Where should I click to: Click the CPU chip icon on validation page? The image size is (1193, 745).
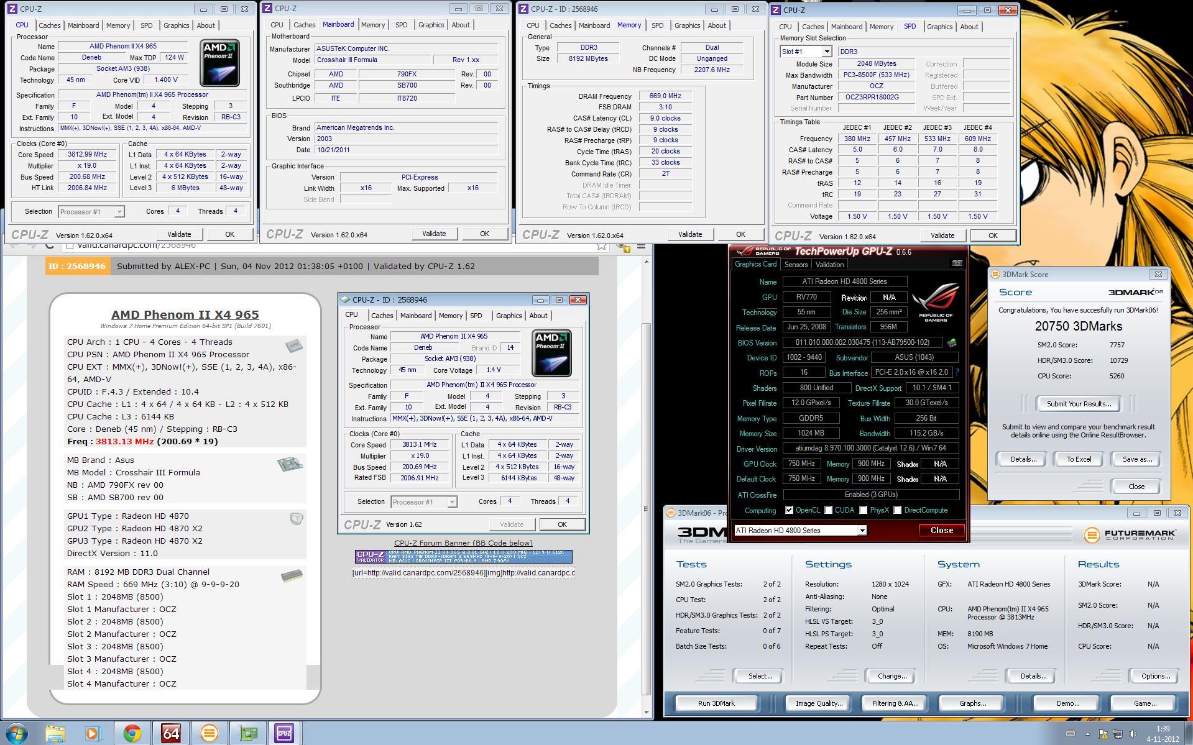[293, 345]
